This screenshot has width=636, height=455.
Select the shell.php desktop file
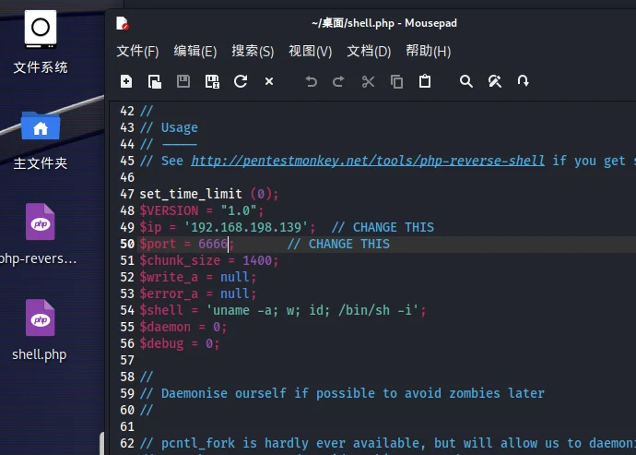click(x=40, y=330)
